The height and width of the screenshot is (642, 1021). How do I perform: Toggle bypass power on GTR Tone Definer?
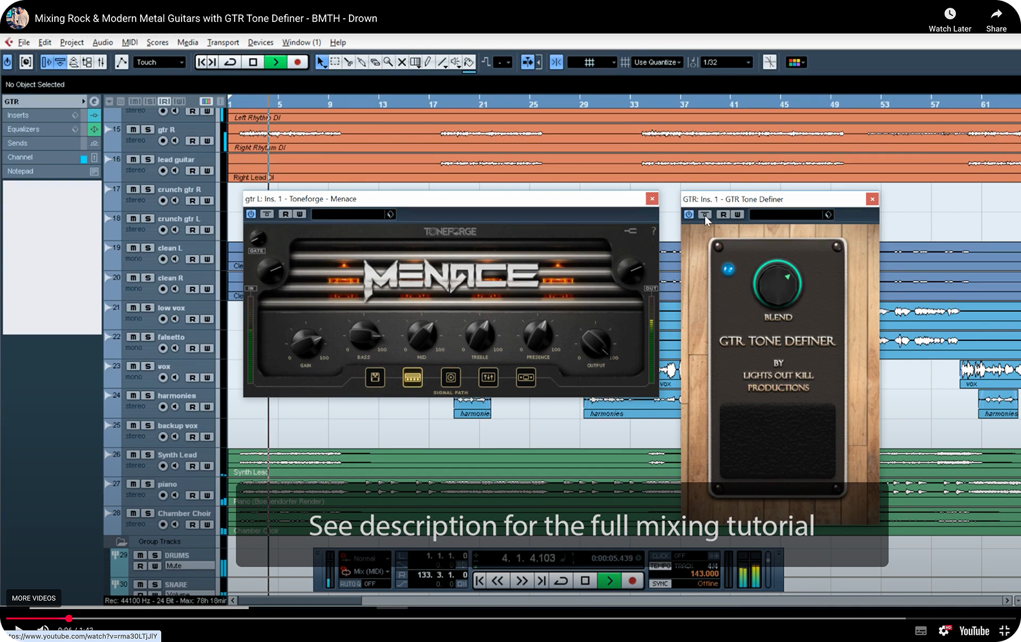689,214
